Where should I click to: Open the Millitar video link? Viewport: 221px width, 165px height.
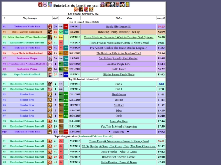pos(119,100)
